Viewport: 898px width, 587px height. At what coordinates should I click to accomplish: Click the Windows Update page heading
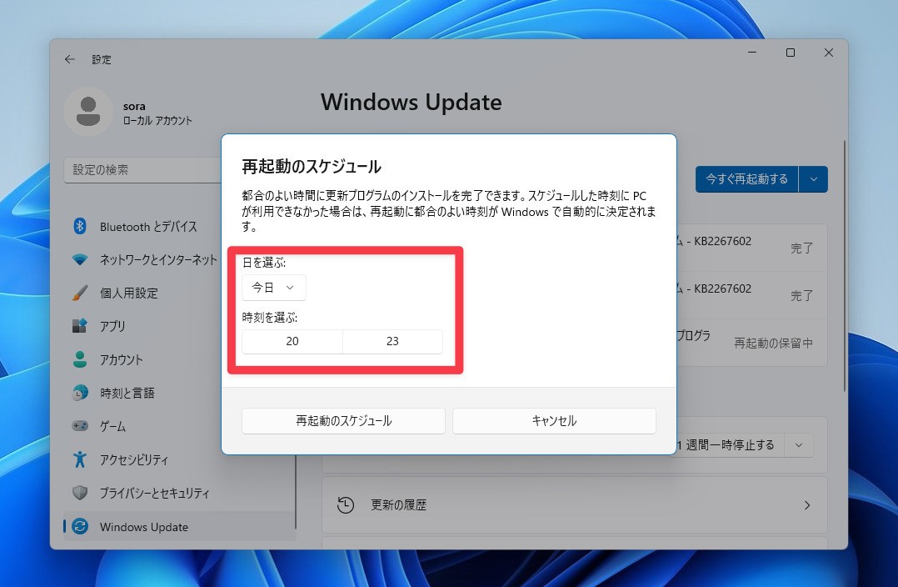[x=412, y=102]
